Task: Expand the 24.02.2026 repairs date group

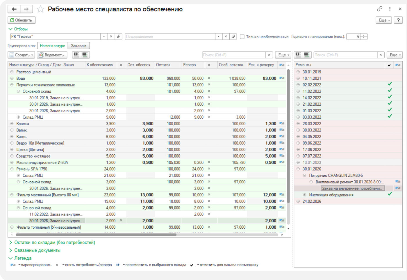Action: 298,201
